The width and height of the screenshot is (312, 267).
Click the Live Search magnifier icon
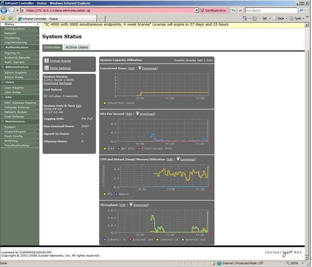pos(301,10)
